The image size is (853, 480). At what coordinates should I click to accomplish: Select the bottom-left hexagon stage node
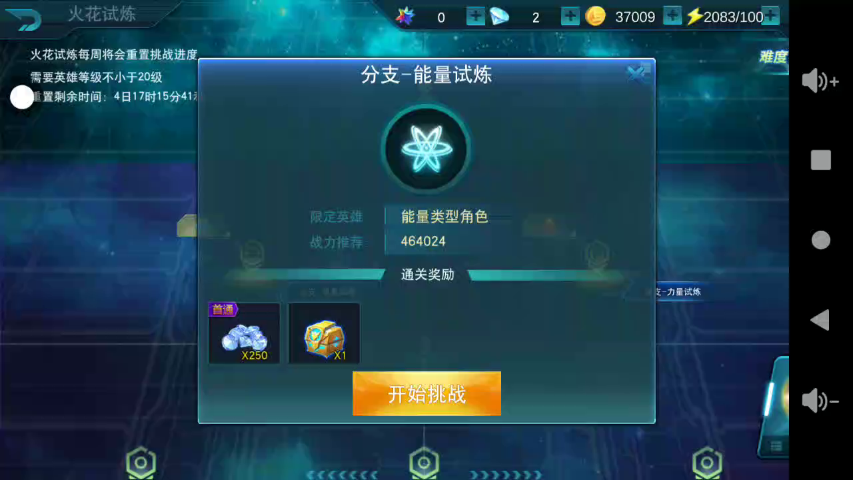click(x=141, y=463)
